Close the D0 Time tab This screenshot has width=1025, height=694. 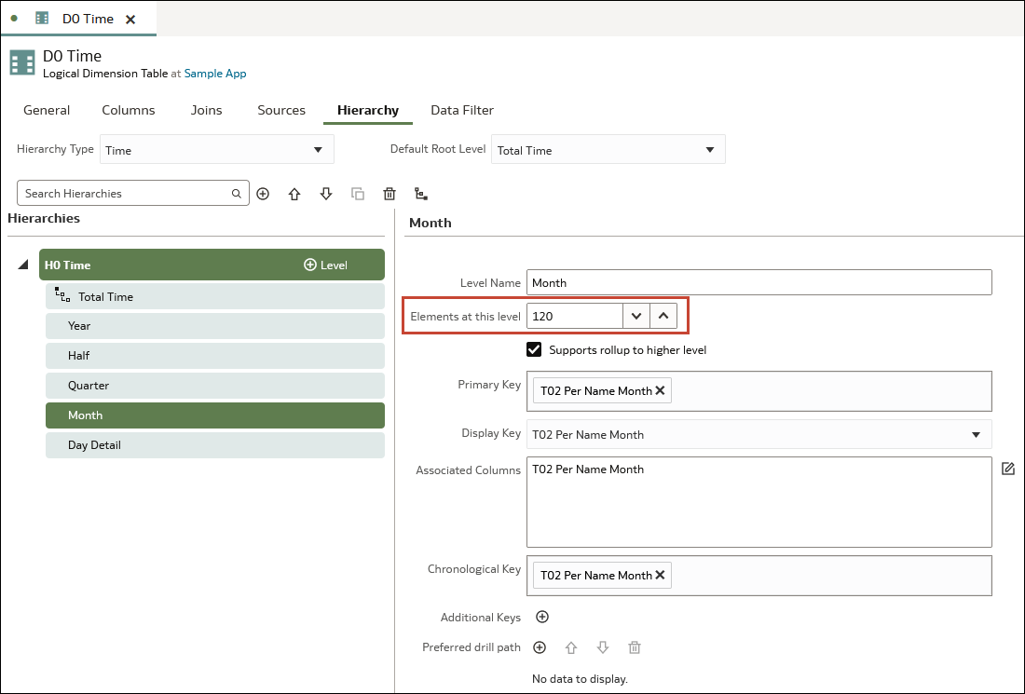click(x=130, y=19)
